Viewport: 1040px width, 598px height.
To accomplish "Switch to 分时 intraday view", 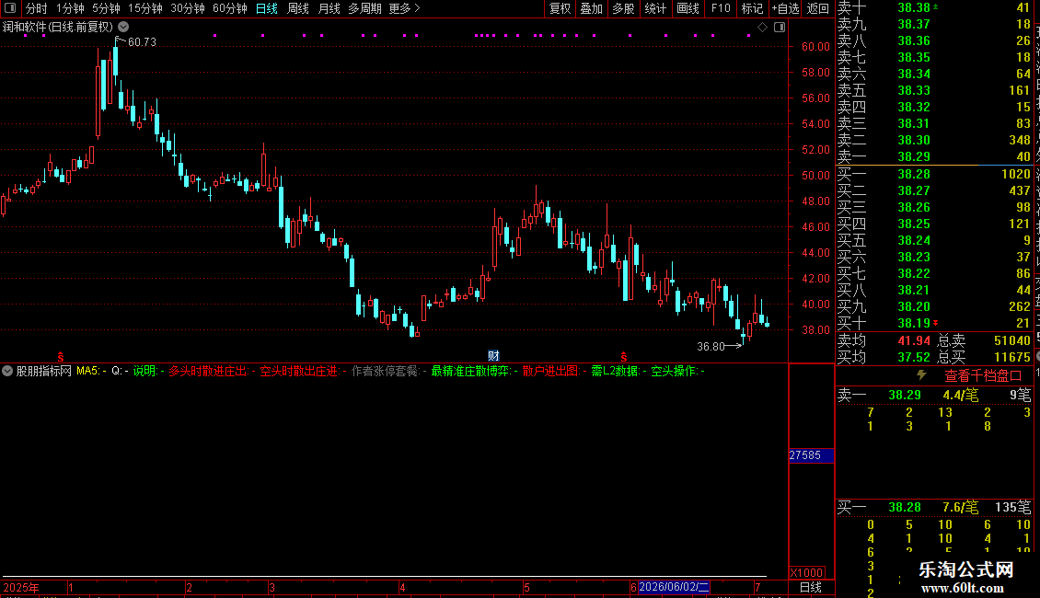I will (x=37, y=8).
